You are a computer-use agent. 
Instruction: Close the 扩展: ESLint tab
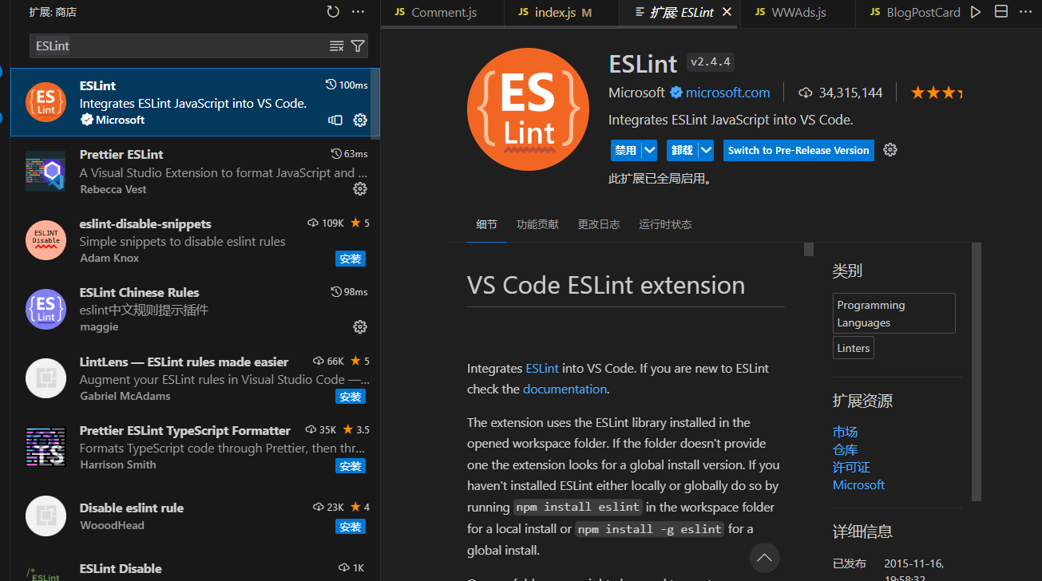(727, 12)
